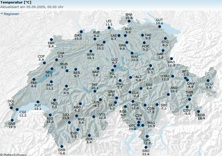Click the SMA 9.6 label
The image size is (222, 156).
tap(122, 47)
